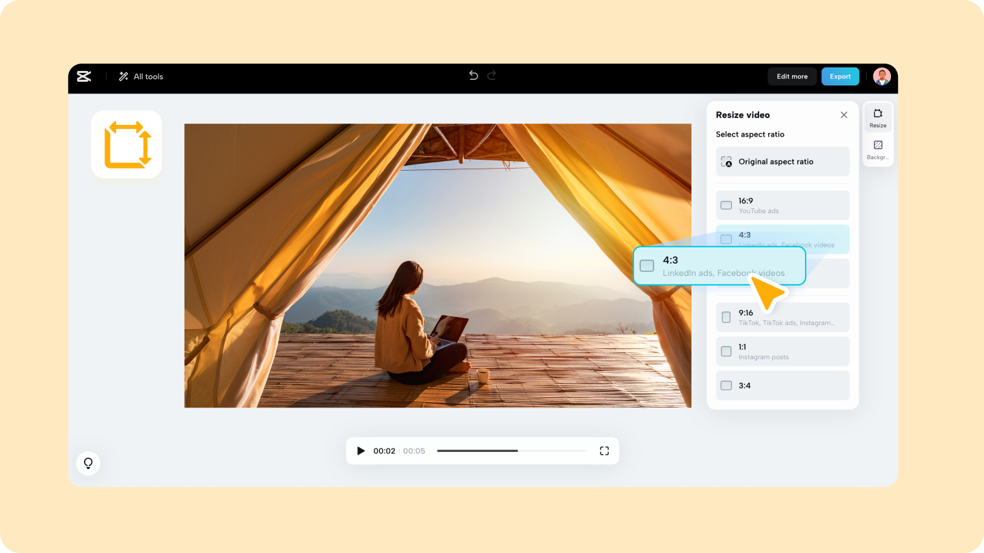Click the total duration 00:05
984x553 pixels.
point(414,451)
